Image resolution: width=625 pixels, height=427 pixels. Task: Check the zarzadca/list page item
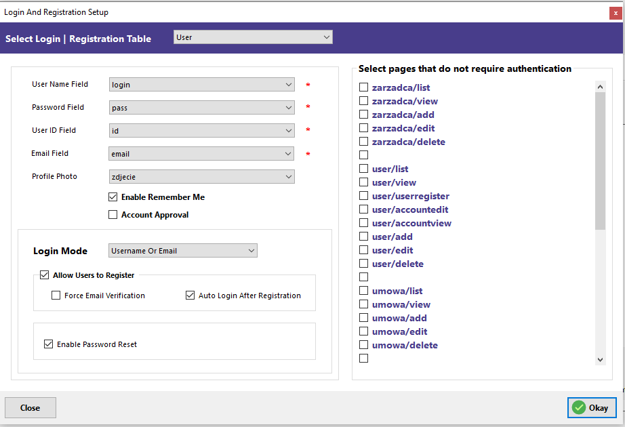pyautogui.click(x=363, y=87)
